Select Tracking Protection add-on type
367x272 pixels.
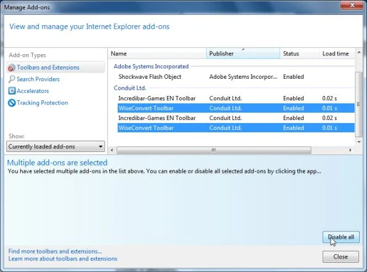tap(42, 103)
